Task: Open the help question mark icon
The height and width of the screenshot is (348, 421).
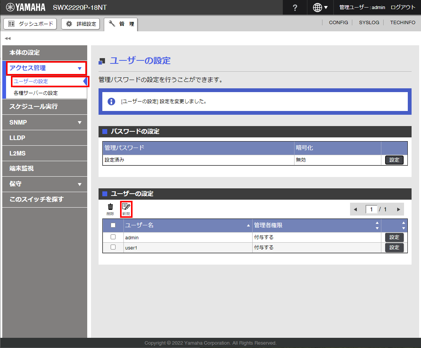Action: [x=295, y=8]
